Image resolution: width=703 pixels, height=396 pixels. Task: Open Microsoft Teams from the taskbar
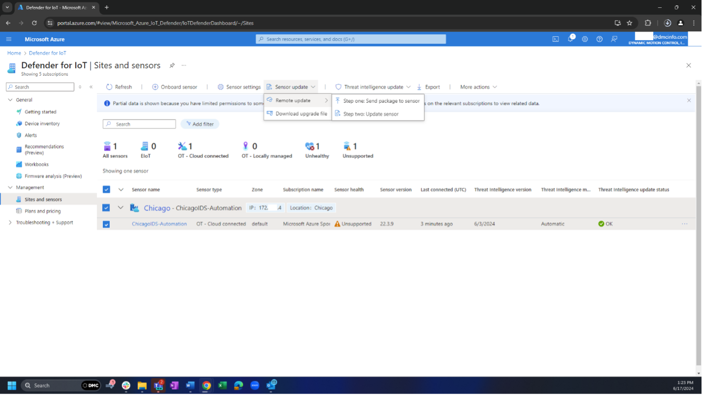[158, 386]
